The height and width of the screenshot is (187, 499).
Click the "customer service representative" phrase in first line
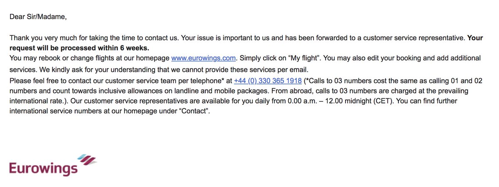point(414,37)
